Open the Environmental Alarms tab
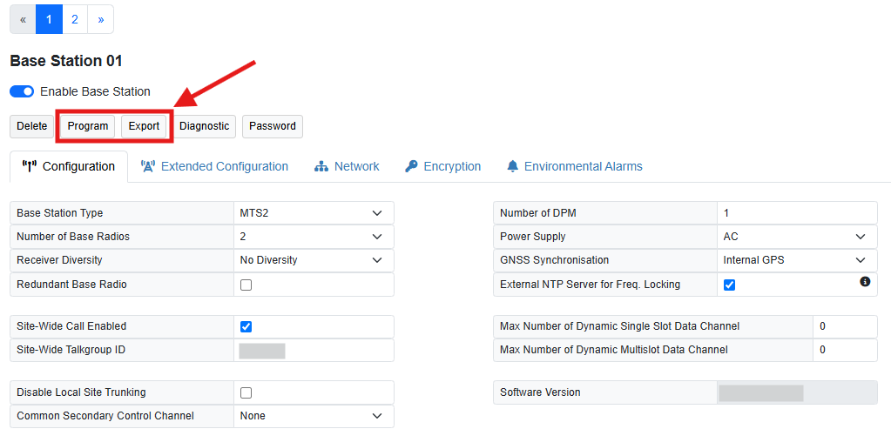 coord(575,166)
